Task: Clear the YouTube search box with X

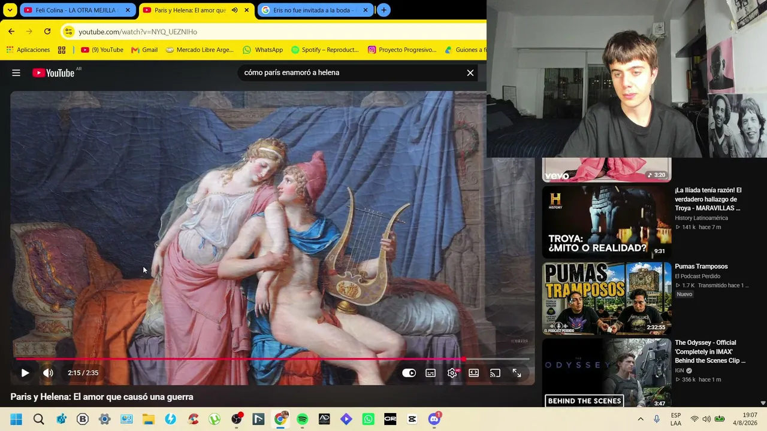Action: click(470, 73)
